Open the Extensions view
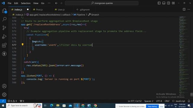193x108 pixels. click(x=4, y=45)
